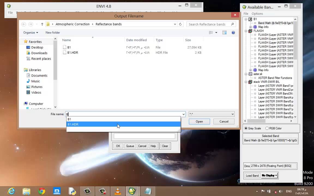Select Layer ASTER VNIR Band3N in stack

click(x=276, y=93)
